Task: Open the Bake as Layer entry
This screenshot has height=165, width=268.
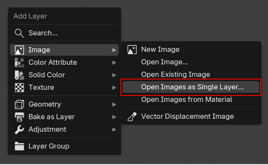Action: click(64, 117)
